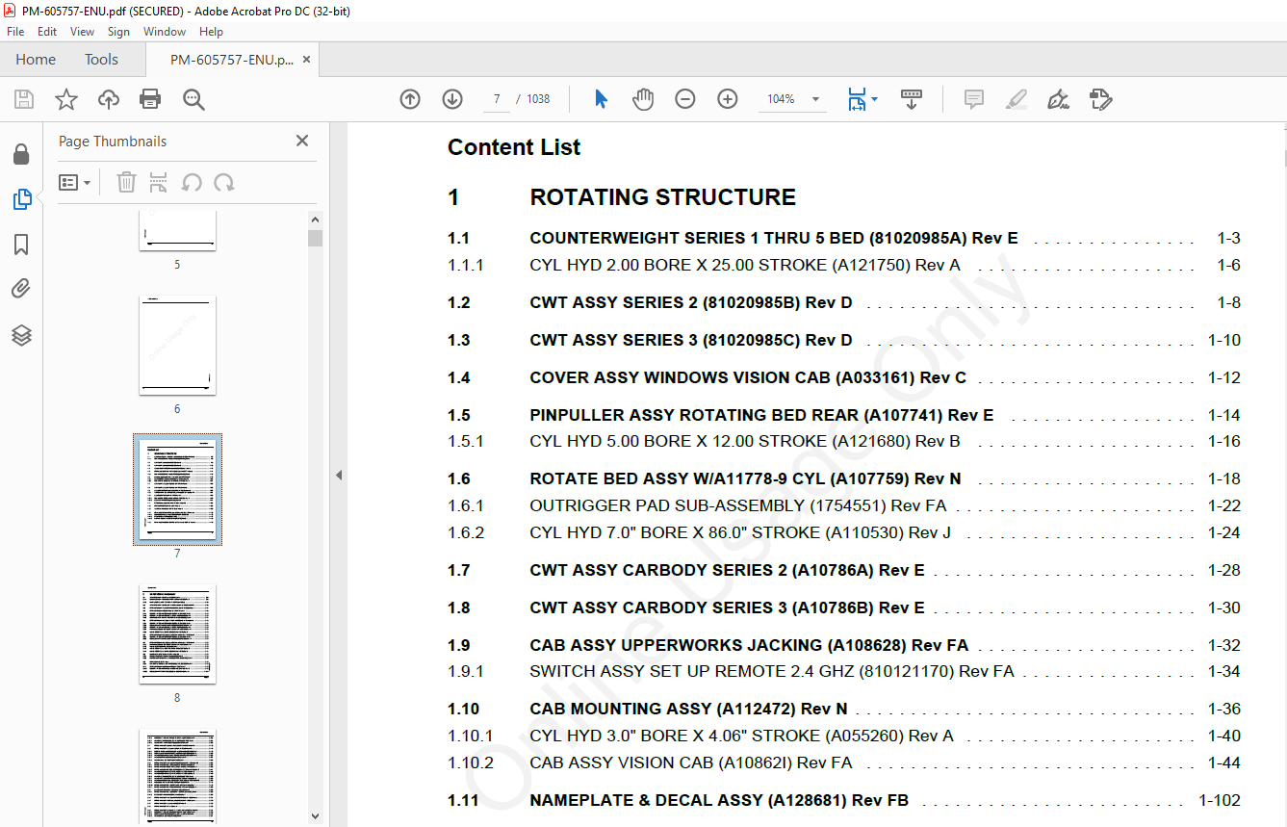The image size is (1287, 827).
Task: Zoom out with the minus icon
Action: [685, 99]
